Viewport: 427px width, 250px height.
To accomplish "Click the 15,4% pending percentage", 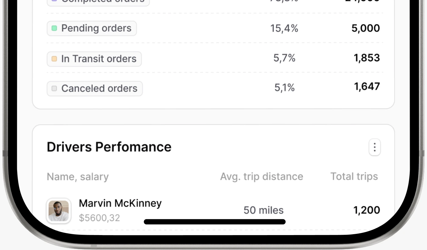I will point(284,28).
